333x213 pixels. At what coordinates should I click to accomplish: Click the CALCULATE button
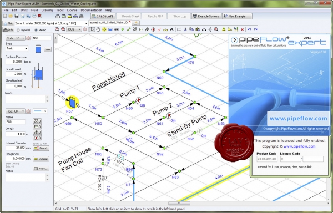(103, 16)
